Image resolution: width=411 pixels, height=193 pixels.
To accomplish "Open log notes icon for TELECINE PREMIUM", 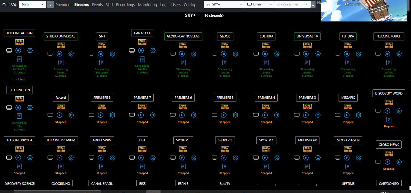I will click(61, 166).
